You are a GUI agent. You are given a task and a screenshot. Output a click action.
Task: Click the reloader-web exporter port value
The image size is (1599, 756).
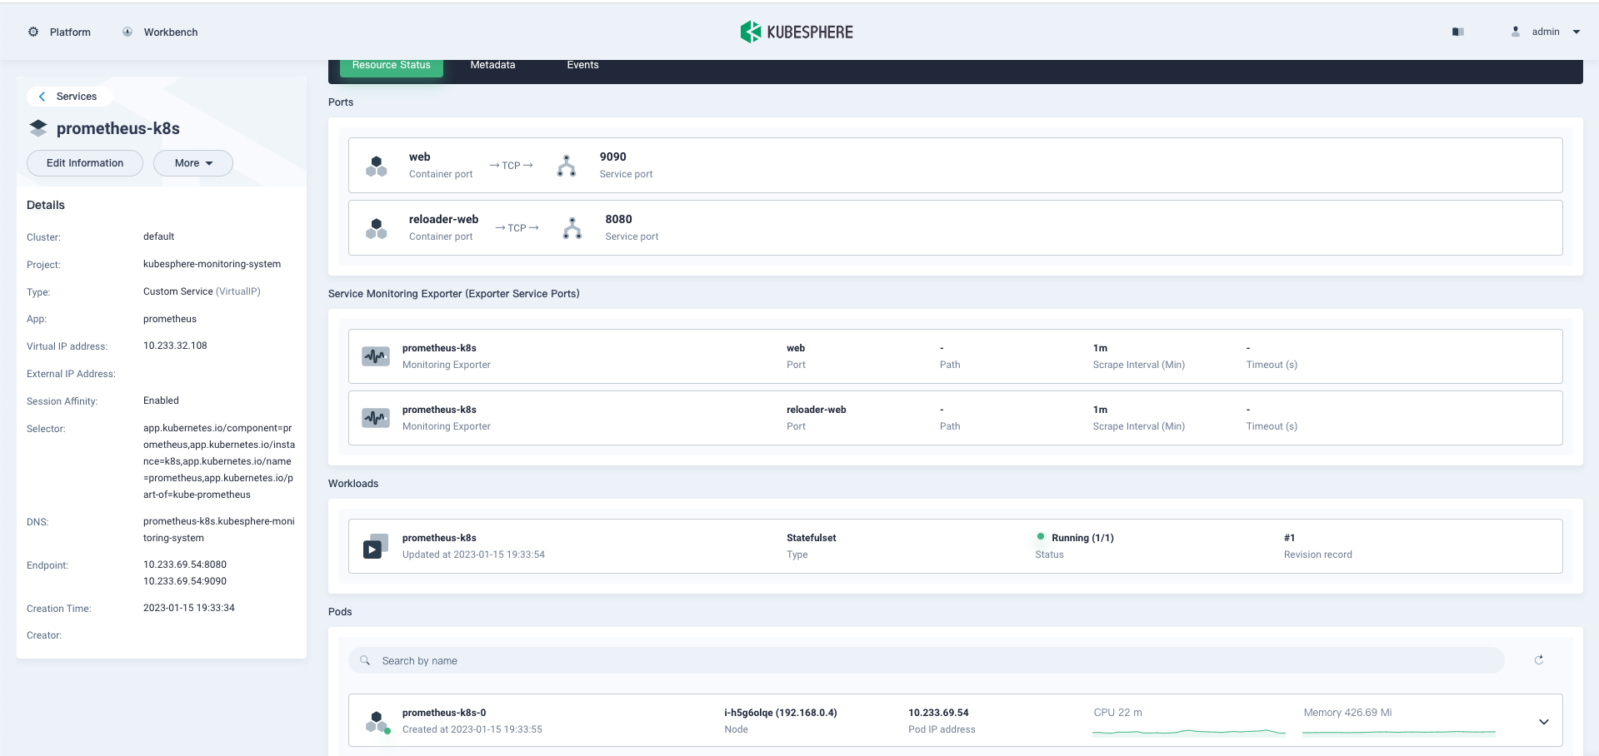[x=817, y=410]
